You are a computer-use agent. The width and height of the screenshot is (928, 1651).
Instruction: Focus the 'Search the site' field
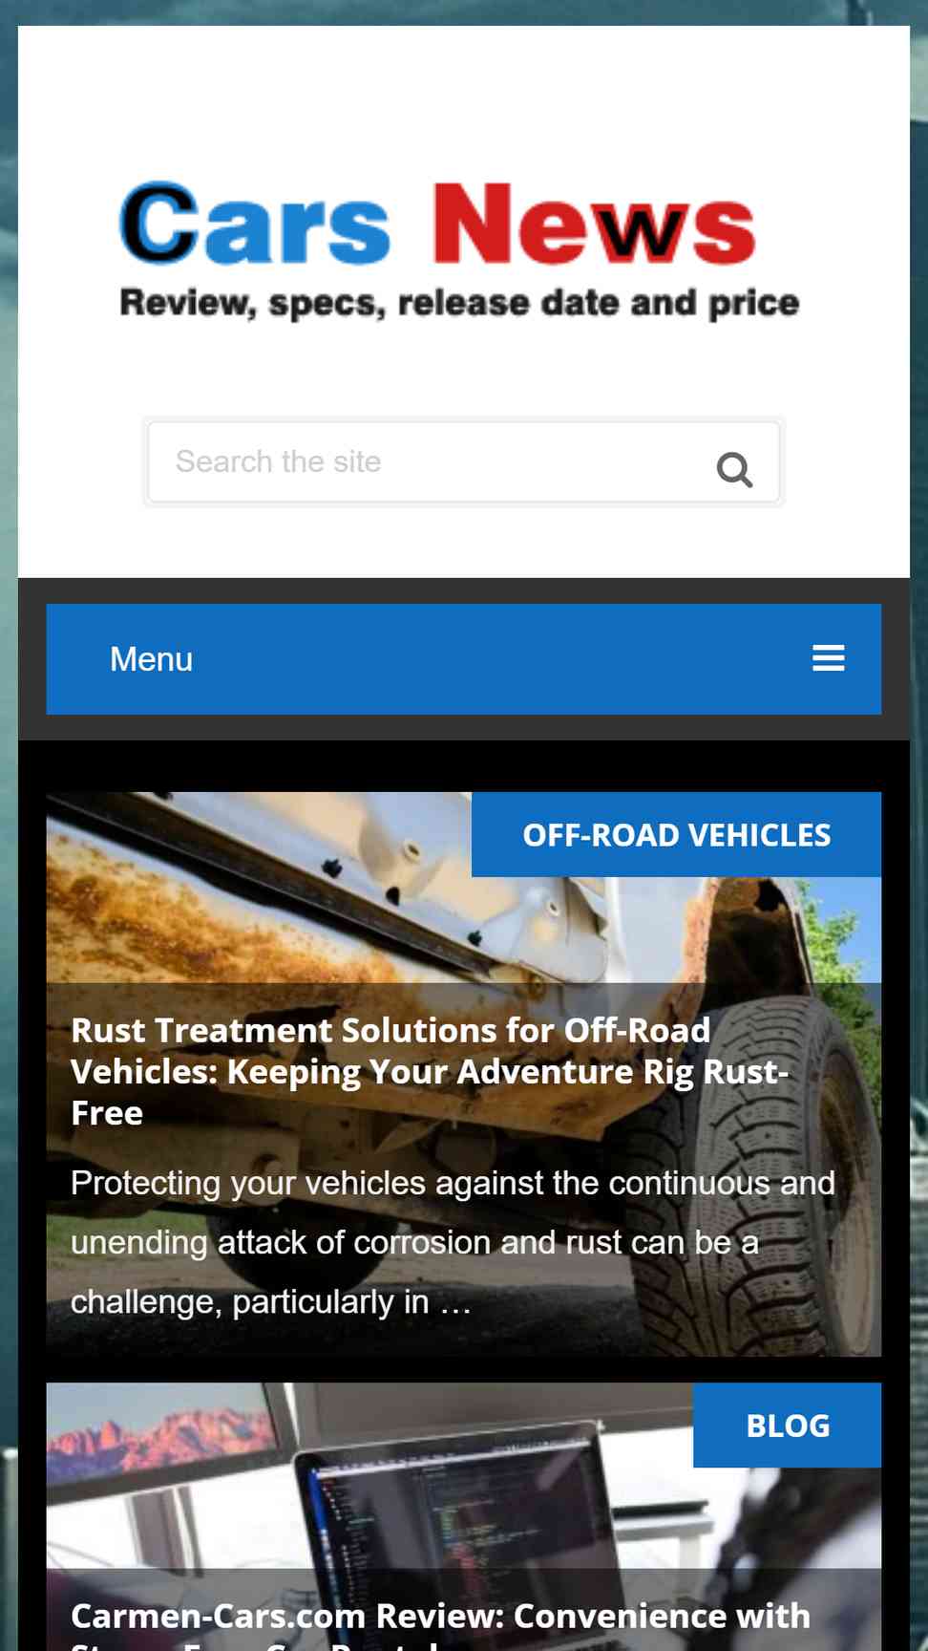pos(463,462)
